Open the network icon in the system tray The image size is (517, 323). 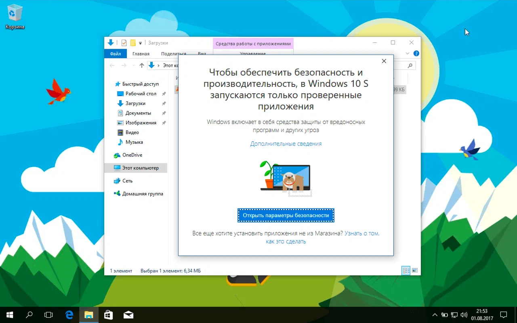(x=454, y=315)
